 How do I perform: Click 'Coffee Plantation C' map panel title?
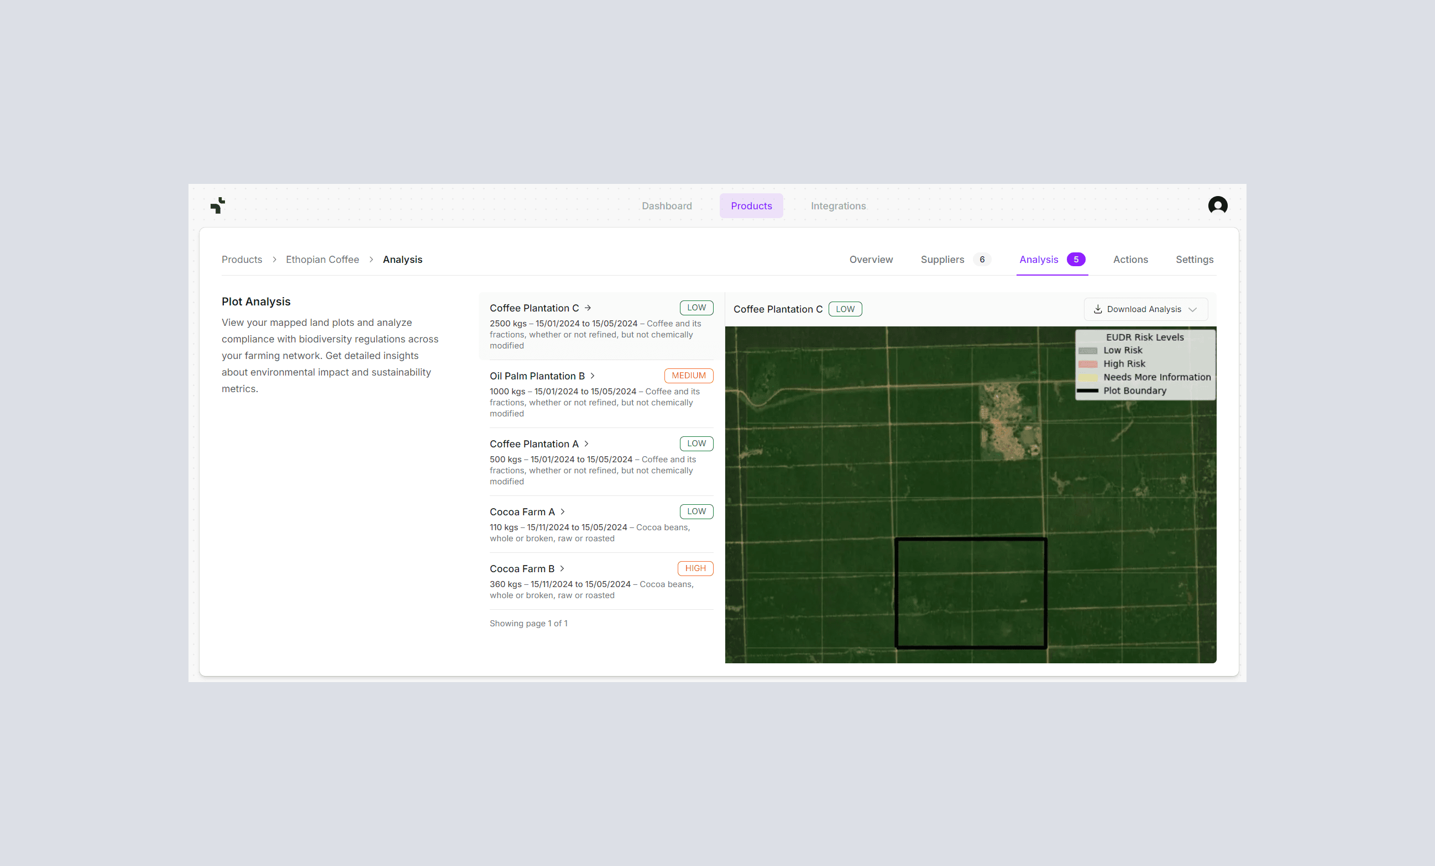click(778, 309)
